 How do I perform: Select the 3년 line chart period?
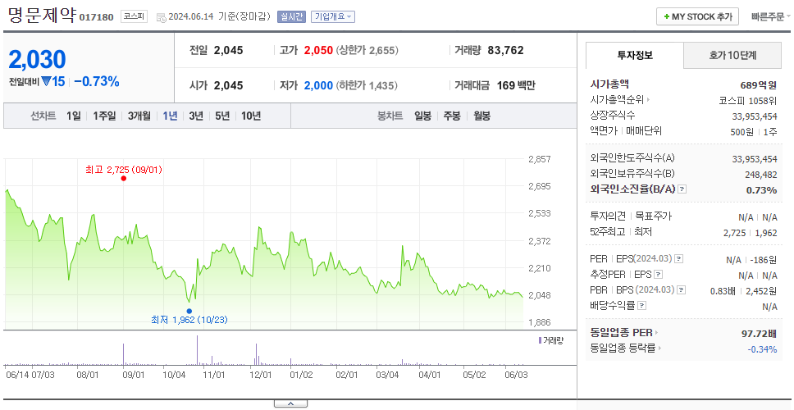pos(196,116)
